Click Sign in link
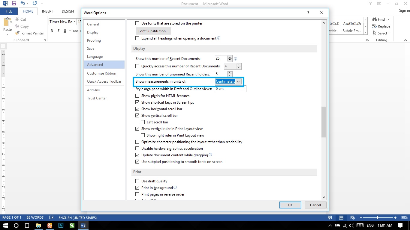 [x=404, y=10]
